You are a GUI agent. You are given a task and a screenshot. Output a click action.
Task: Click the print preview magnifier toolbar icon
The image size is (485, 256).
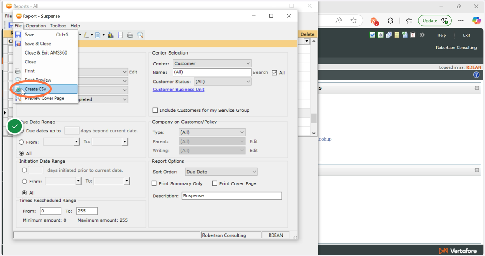[140, 35]
